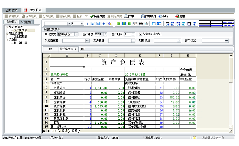Viewport: 239px width, 146px height.
Task: Open font size dropdown showing 11
Action: [x=82, y=24]
